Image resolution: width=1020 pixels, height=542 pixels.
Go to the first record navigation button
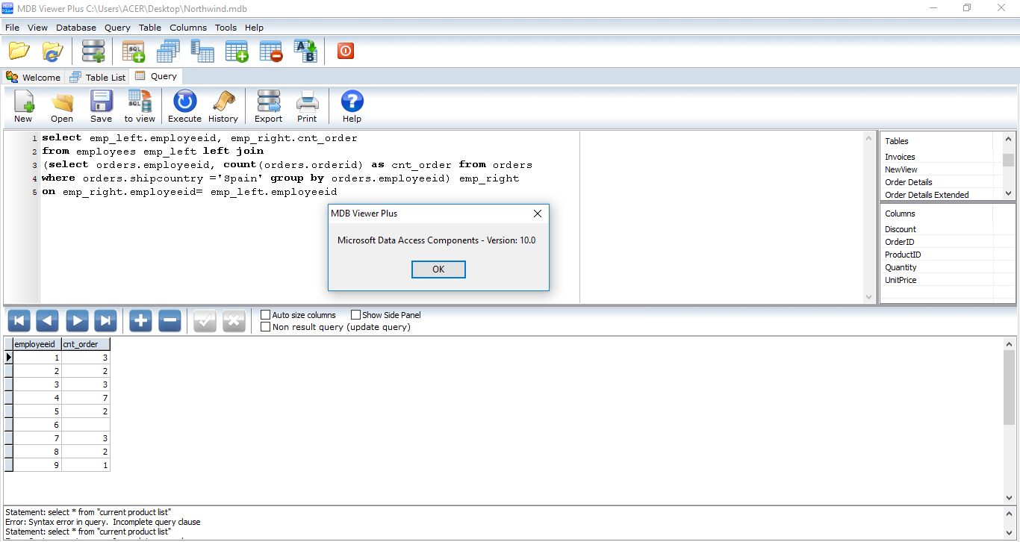coord(19,321)
